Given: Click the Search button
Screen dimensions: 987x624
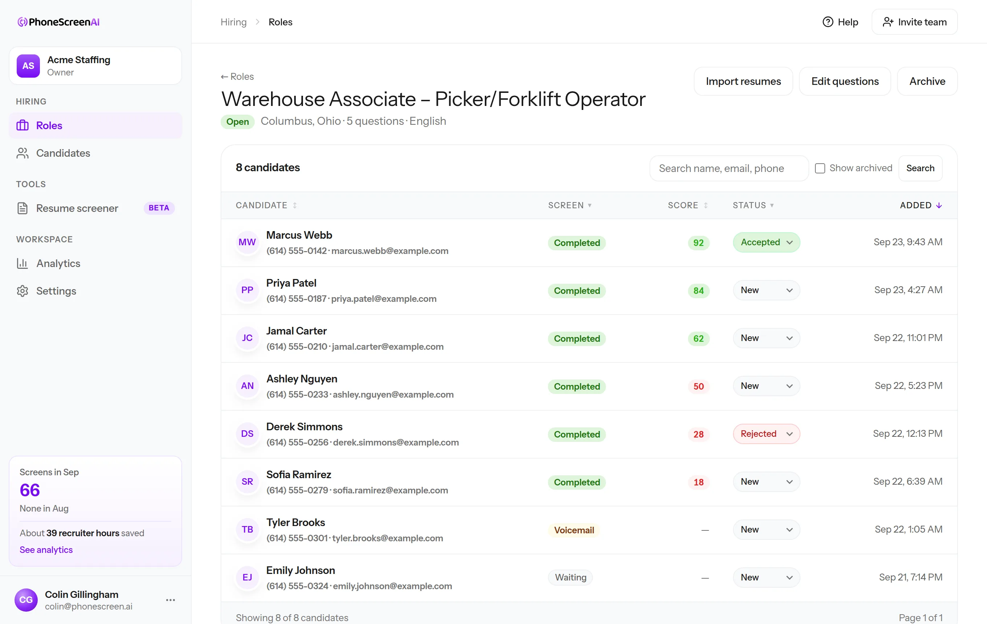Looking at the screenshot, I should coord(920,168).
